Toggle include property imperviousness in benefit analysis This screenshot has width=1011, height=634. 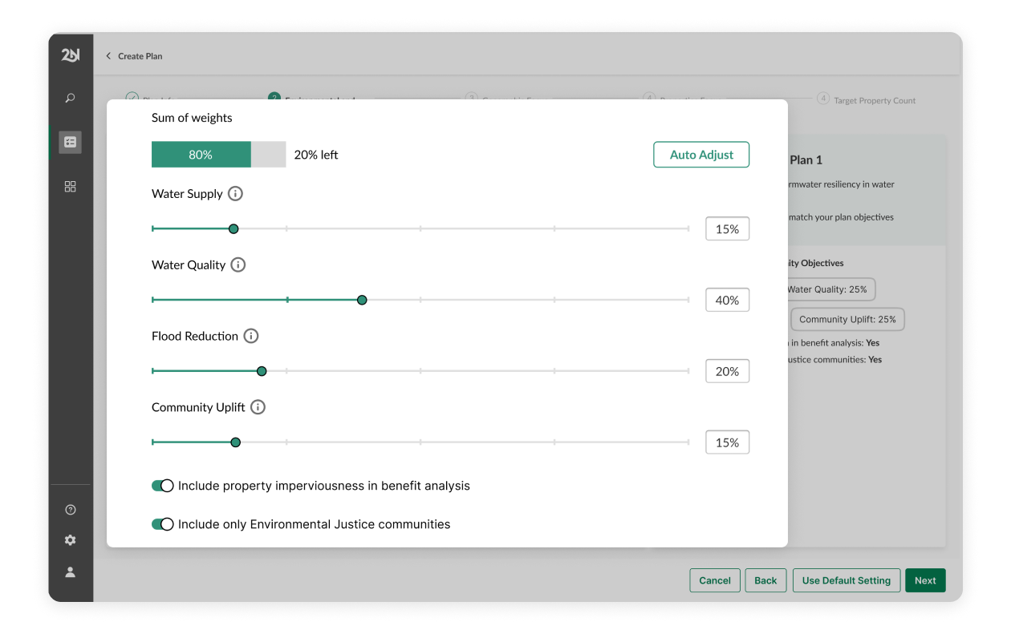click(163, 486)
